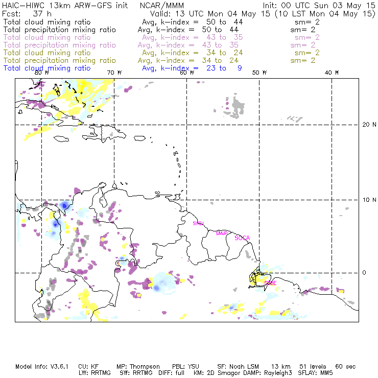Viewport: 378px width, 378px height.
Task: Click olive precipitation row "Avg, k-index = 34 to 24"
Action: (188, 61)
